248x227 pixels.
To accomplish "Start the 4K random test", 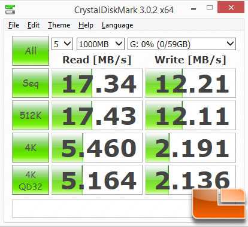I will (31, 148).
